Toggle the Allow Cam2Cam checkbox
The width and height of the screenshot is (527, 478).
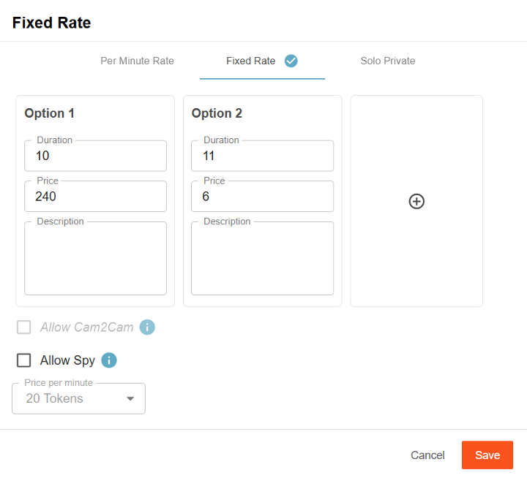point(24,327)
